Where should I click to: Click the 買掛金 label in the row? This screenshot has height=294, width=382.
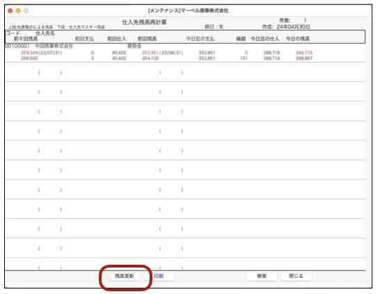[134, 46]
